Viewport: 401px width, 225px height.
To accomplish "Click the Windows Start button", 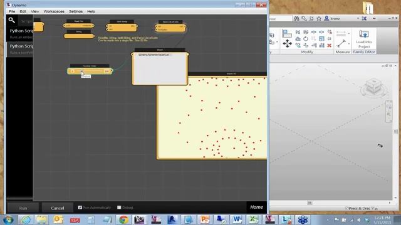I will point(8,220).
